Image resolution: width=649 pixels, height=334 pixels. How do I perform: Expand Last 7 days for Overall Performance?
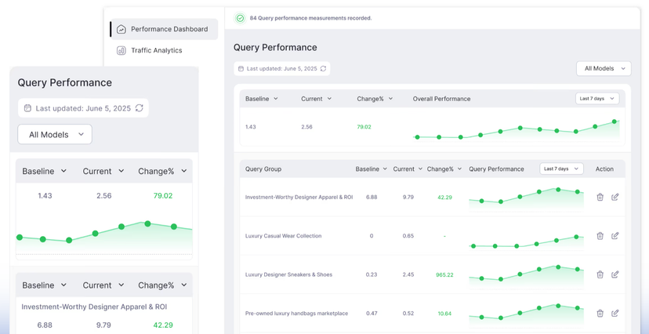click(596, 99)
